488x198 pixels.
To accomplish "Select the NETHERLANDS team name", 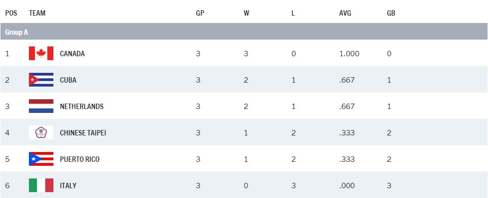I will [x=81, y=107].
